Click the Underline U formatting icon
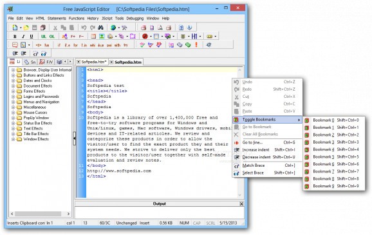The width and height of the screenshot is (372, 235). click(31, 37)
